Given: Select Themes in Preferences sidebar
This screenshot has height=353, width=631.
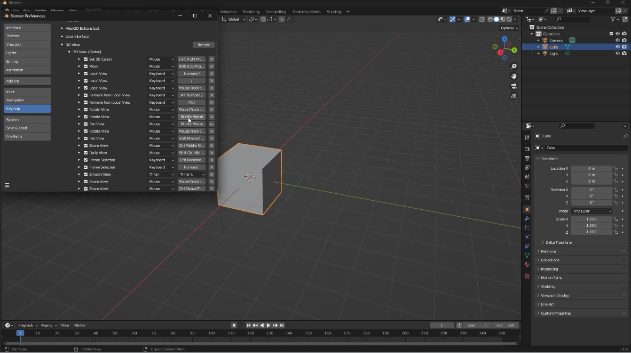Looking at the screenshot, I should pyautogui.click(x=27, y=36).
